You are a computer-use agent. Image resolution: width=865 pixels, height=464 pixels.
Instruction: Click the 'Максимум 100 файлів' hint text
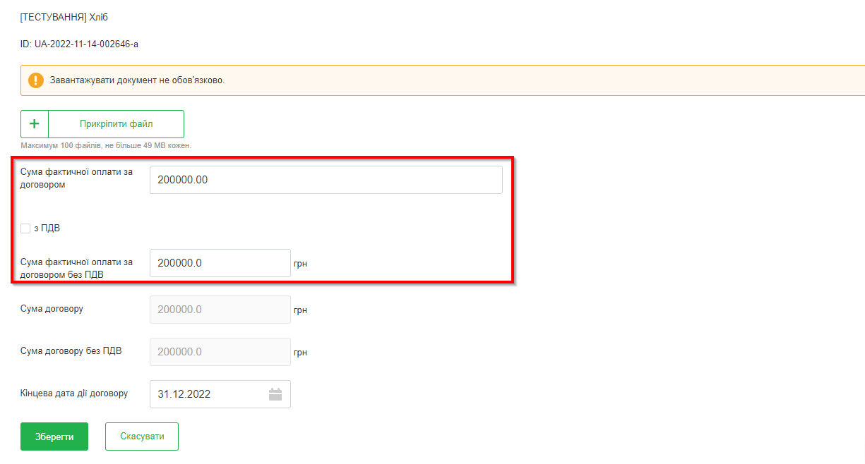[x=106, y=145]
